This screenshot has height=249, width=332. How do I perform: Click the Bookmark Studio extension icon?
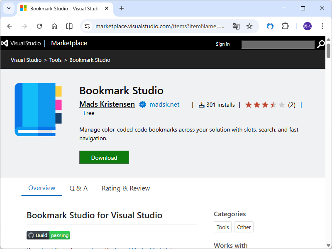click(x=39, y=110)
